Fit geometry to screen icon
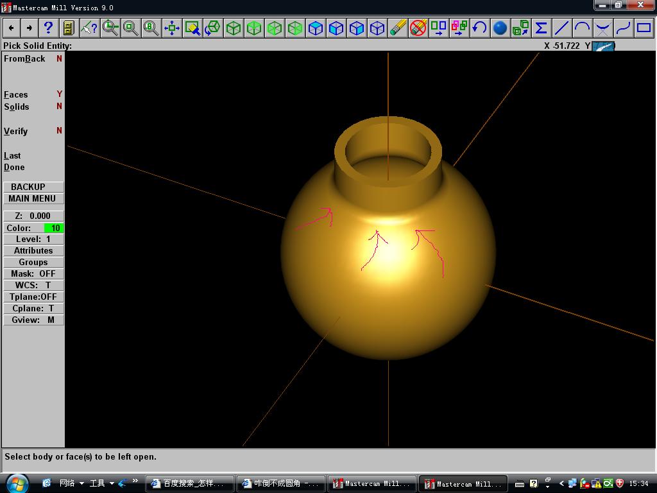Image resolution: width=657 pixels, height=493 pixels. tap(172, 28)
